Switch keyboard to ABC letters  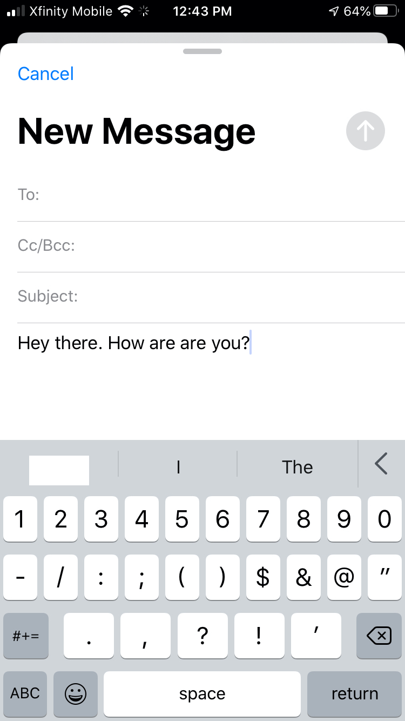[x=25, y=693]
